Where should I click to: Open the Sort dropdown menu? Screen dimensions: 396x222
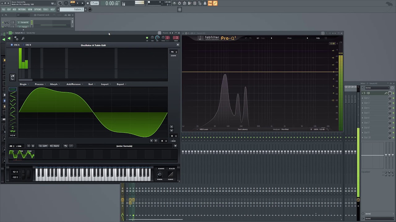(92, 84)
